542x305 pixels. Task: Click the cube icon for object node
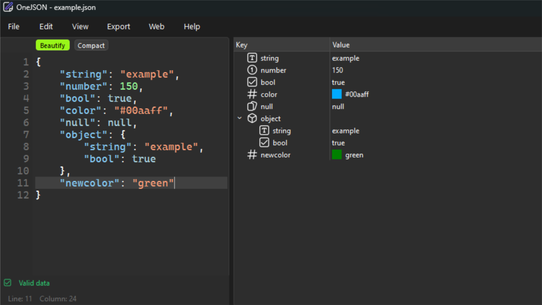252,119
